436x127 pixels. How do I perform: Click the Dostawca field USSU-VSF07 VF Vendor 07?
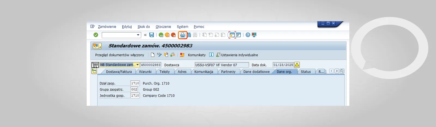click(222, 65)
